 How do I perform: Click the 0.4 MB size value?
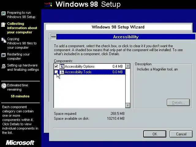[118, 66]
